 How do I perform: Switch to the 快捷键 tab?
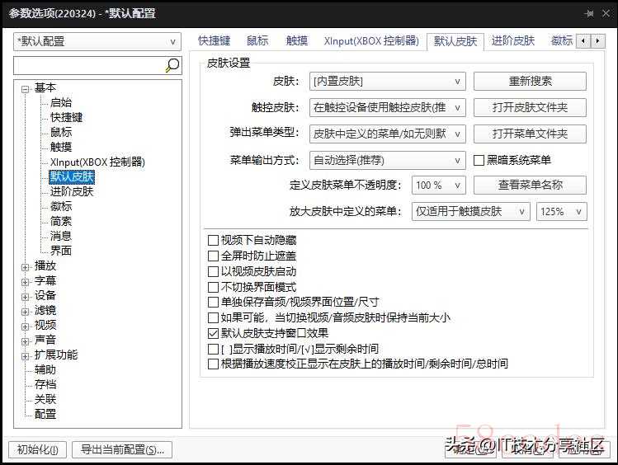click(214, 40)
